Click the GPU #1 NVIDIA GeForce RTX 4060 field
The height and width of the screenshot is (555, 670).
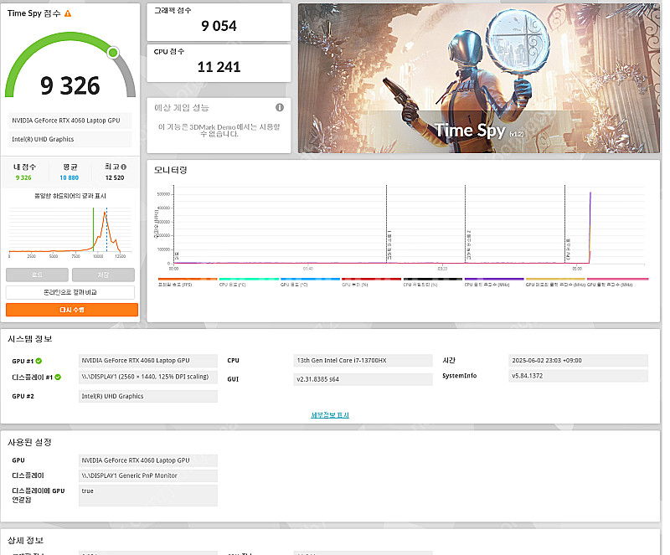pyautogui.click(x=148, y=361)
